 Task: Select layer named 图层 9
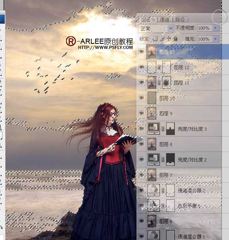(166, 113)
